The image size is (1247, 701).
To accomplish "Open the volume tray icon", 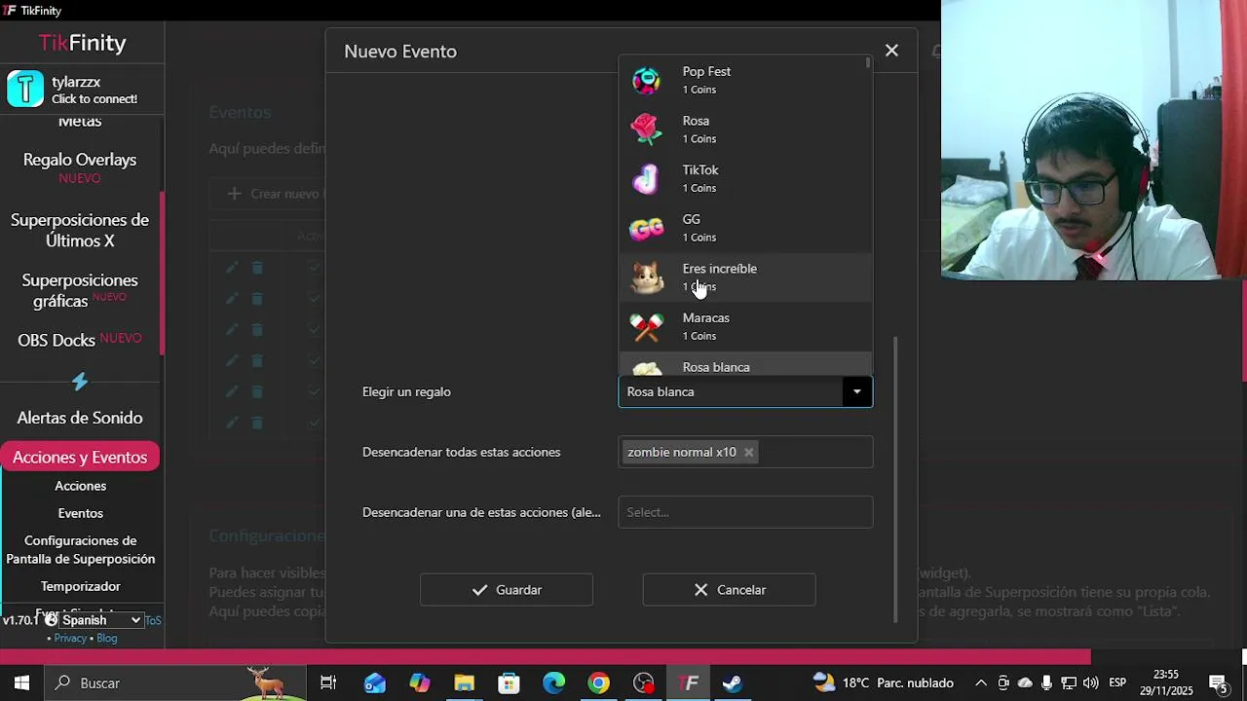I will click(x=1090, y=683).
